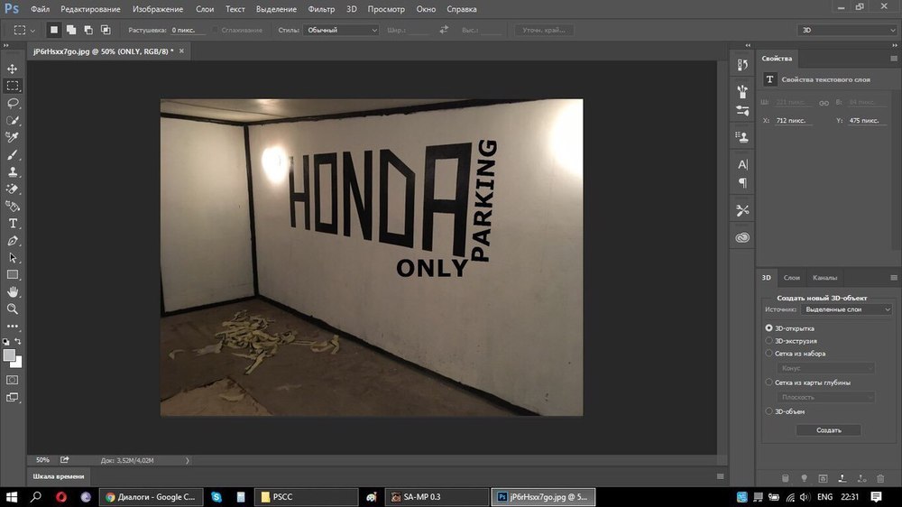
Task: Pick the Horizontal Type tool
Action: (13, 223)
